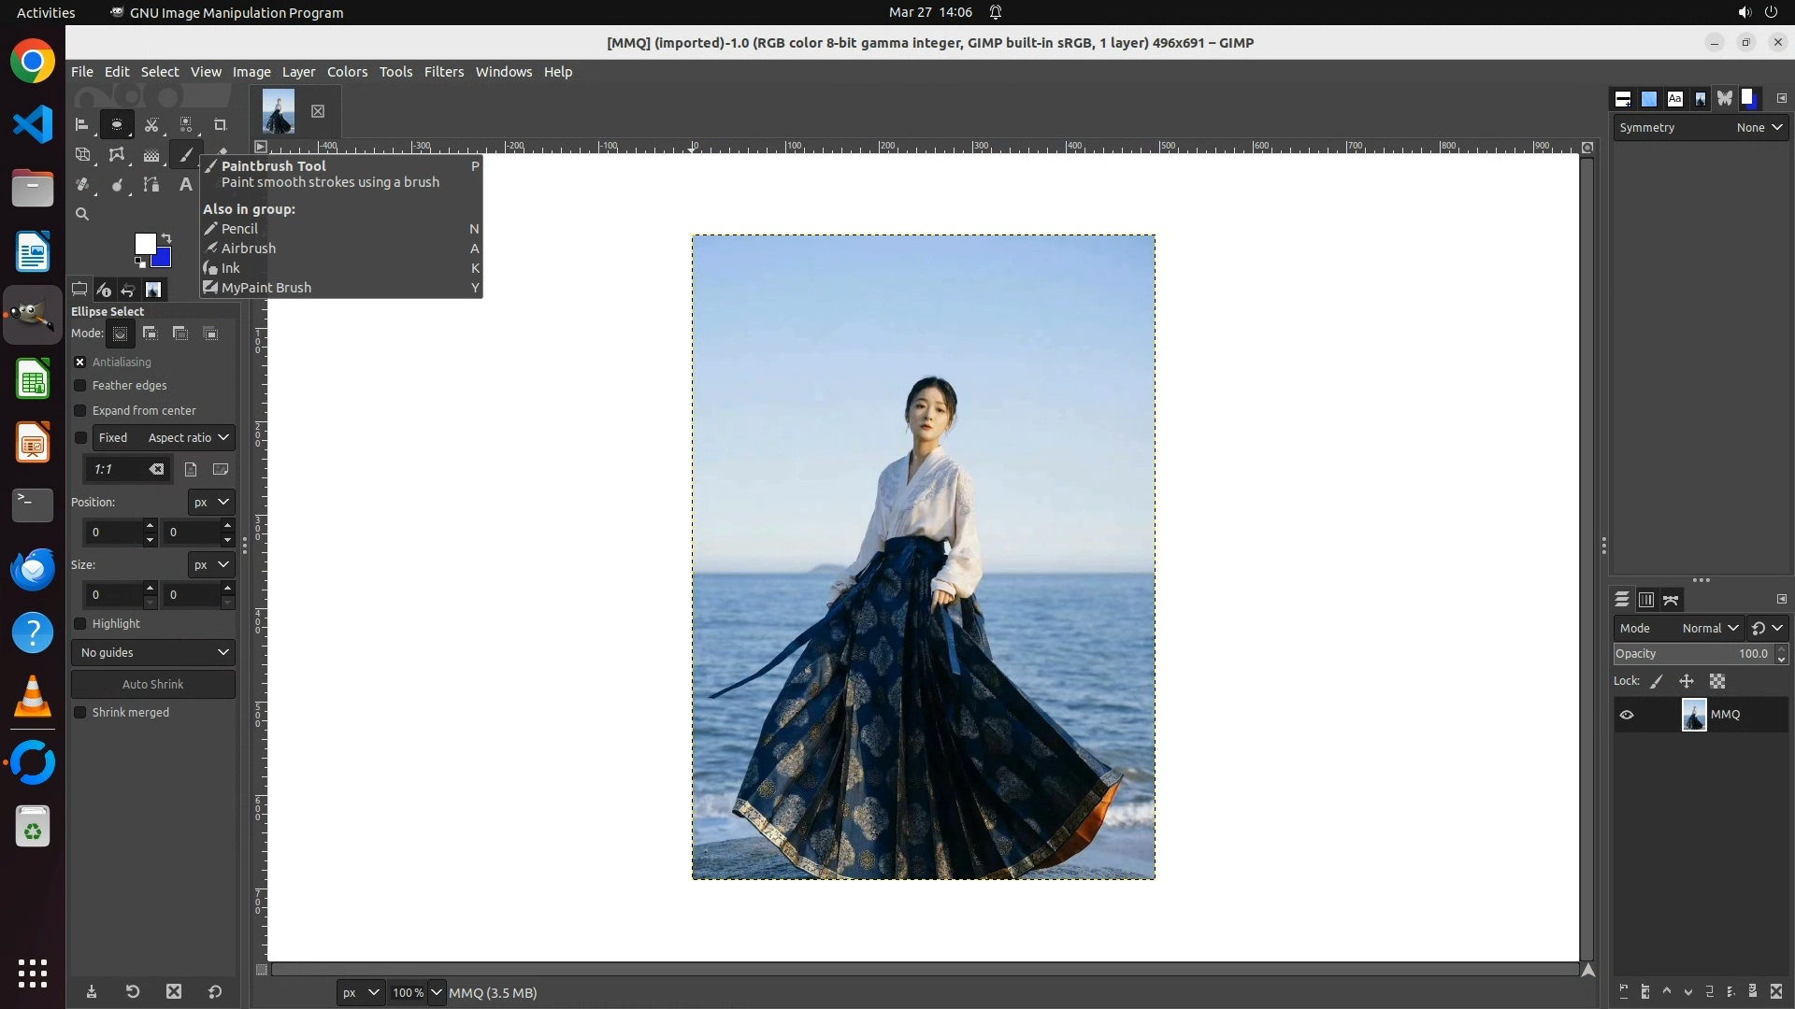Click the Align tool icon
This screenshot has width=1795, height=1009.
(82, 124)
